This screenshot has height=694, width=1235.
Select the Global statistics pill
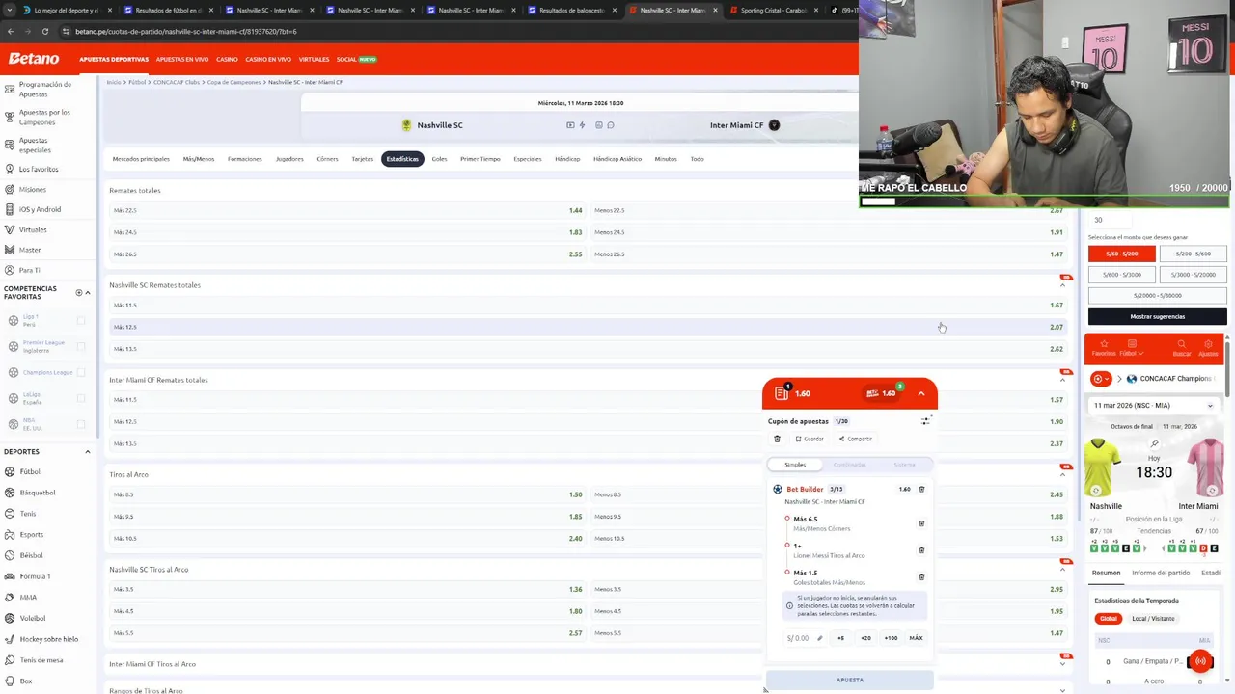point(1109,619)
